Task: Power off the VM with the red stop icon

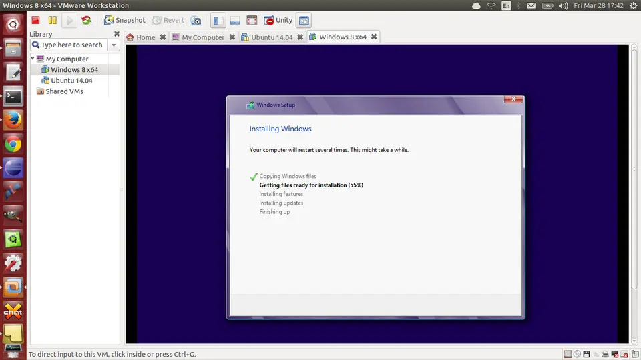Action: click(x=35, y=20)
